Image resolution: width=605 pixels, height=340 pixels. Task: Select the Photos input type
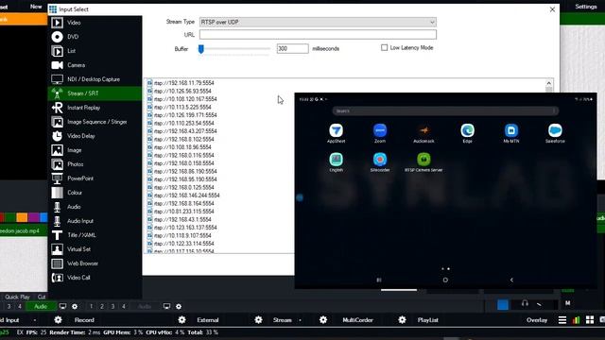point(95,164)
